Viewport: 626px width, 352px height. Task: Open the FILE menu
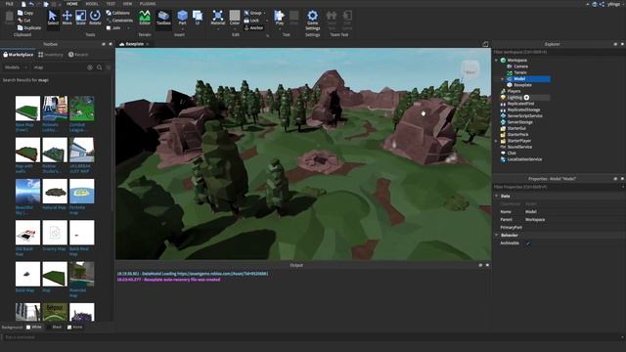pyautogui.click(x=9, y=4)
